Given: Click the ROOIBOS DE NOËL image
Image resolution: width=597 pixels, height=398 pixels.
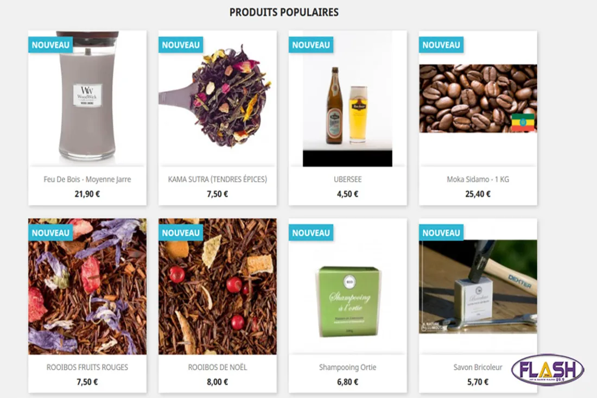Looking at the screenshot, I should [x=218, y=286].
